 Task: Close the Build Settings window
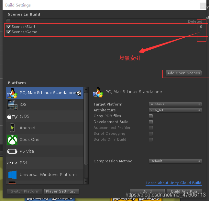click(x=203, y=6)
